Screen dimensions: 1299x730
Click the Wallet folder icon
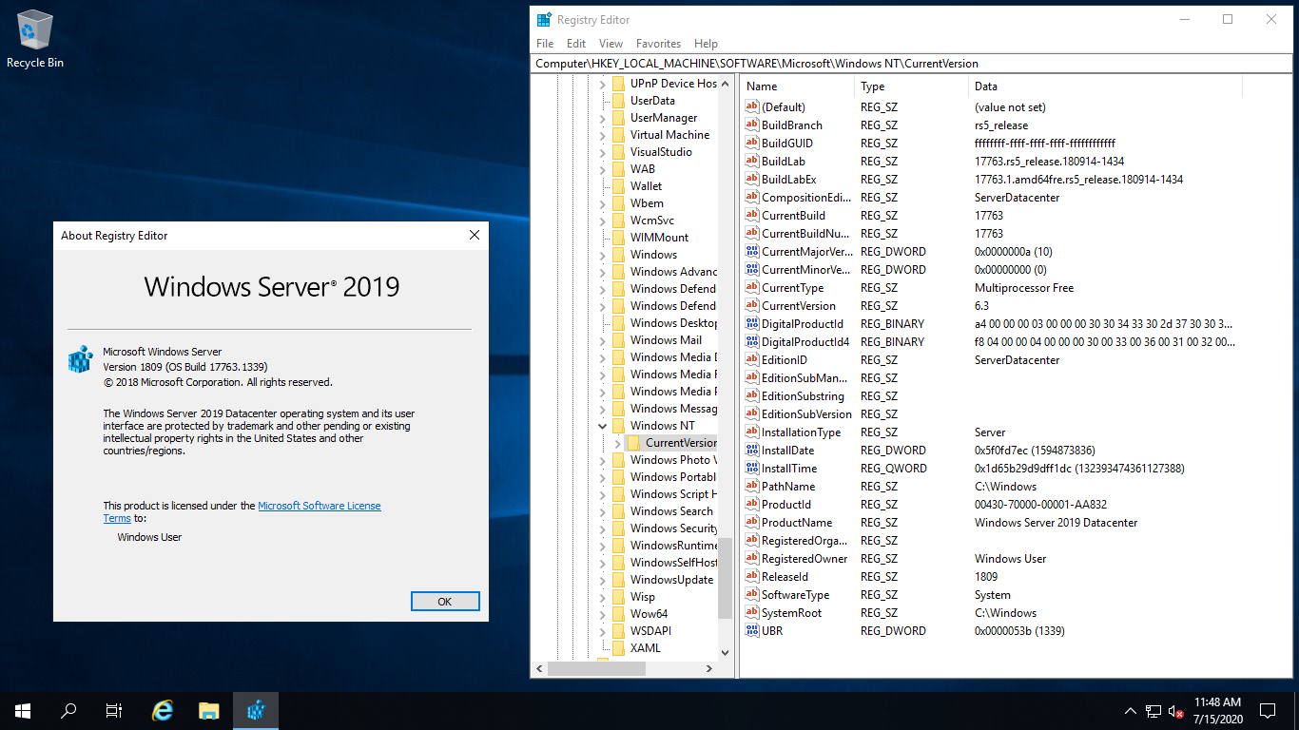(618, 186)
